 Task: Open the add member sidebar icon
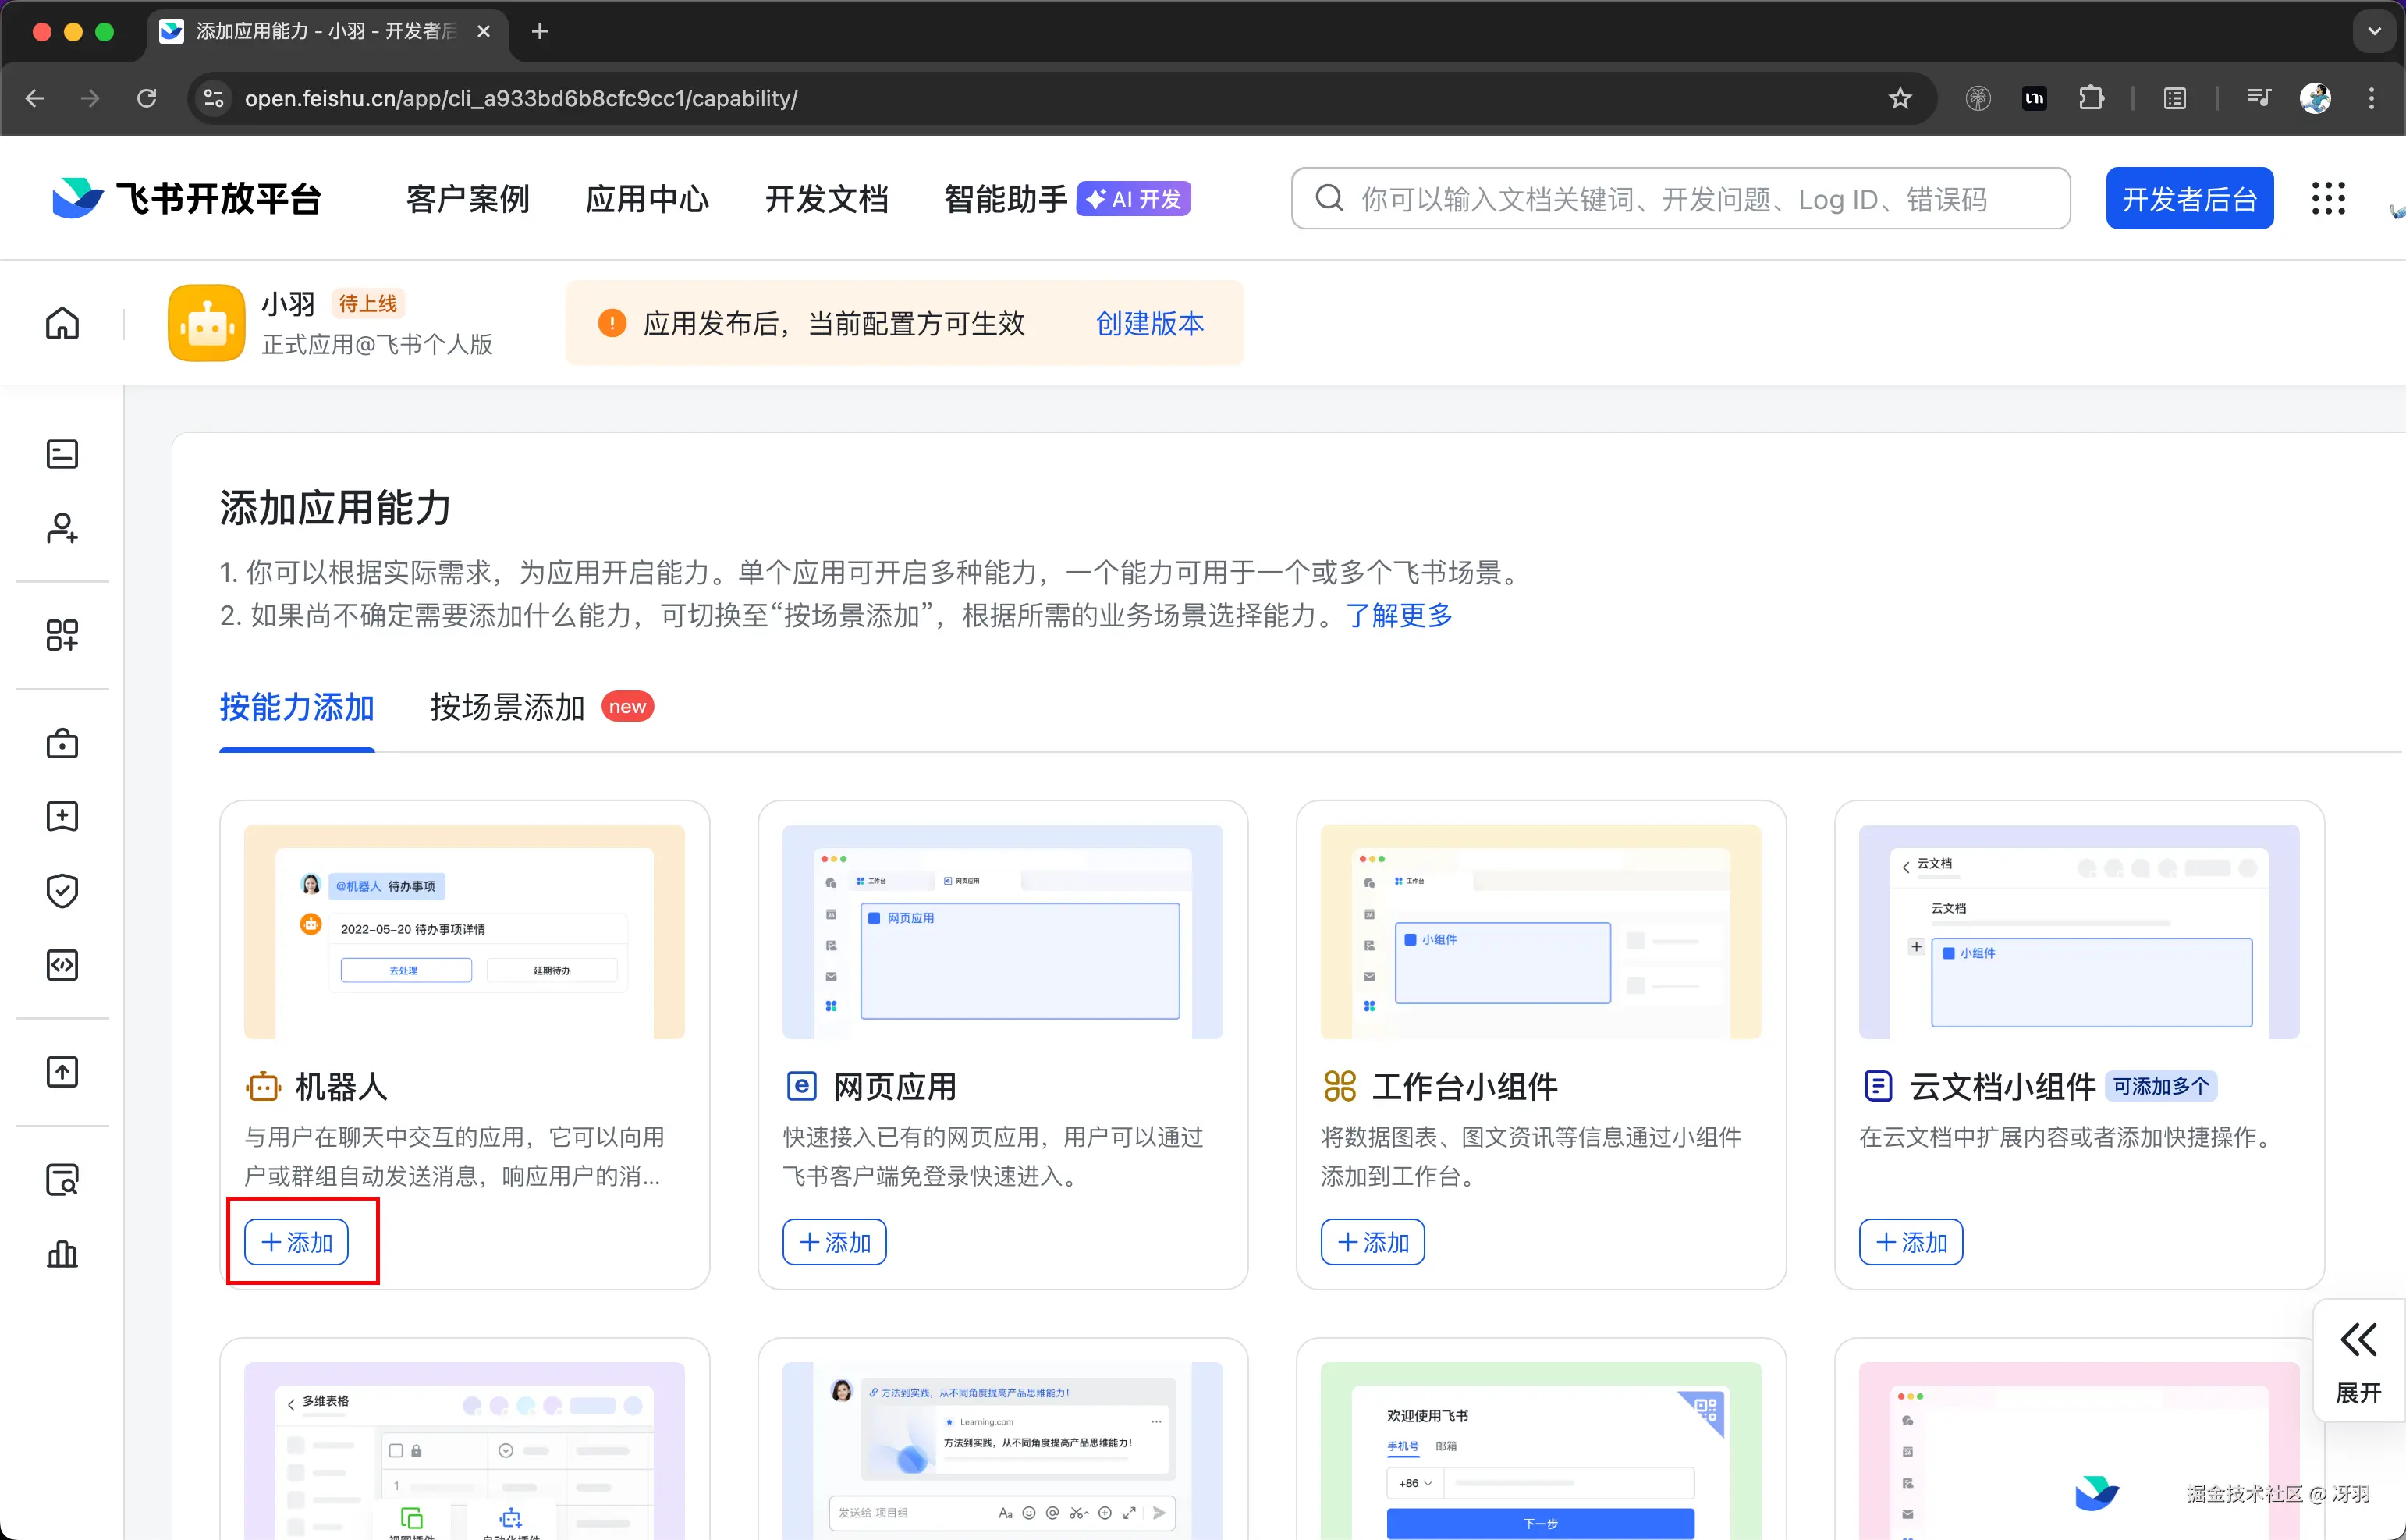[x=62, y=528]
